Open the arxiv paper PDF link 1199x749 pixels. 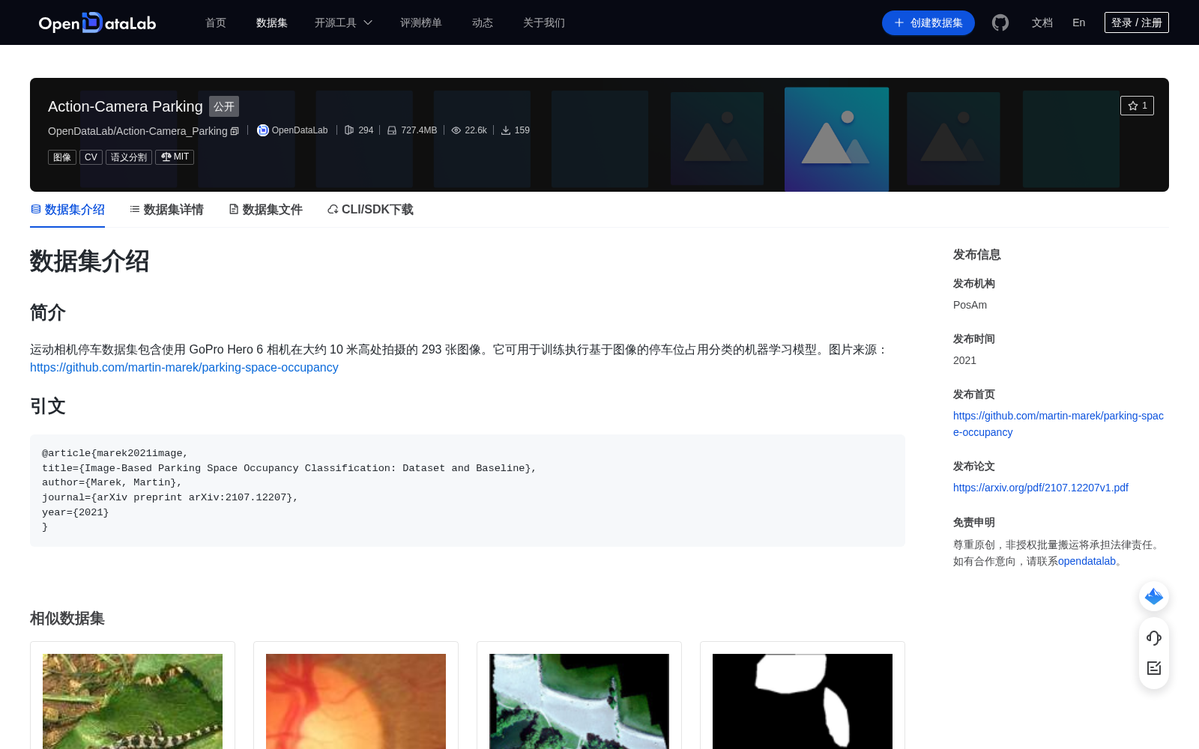click(x=1041, y=488)
